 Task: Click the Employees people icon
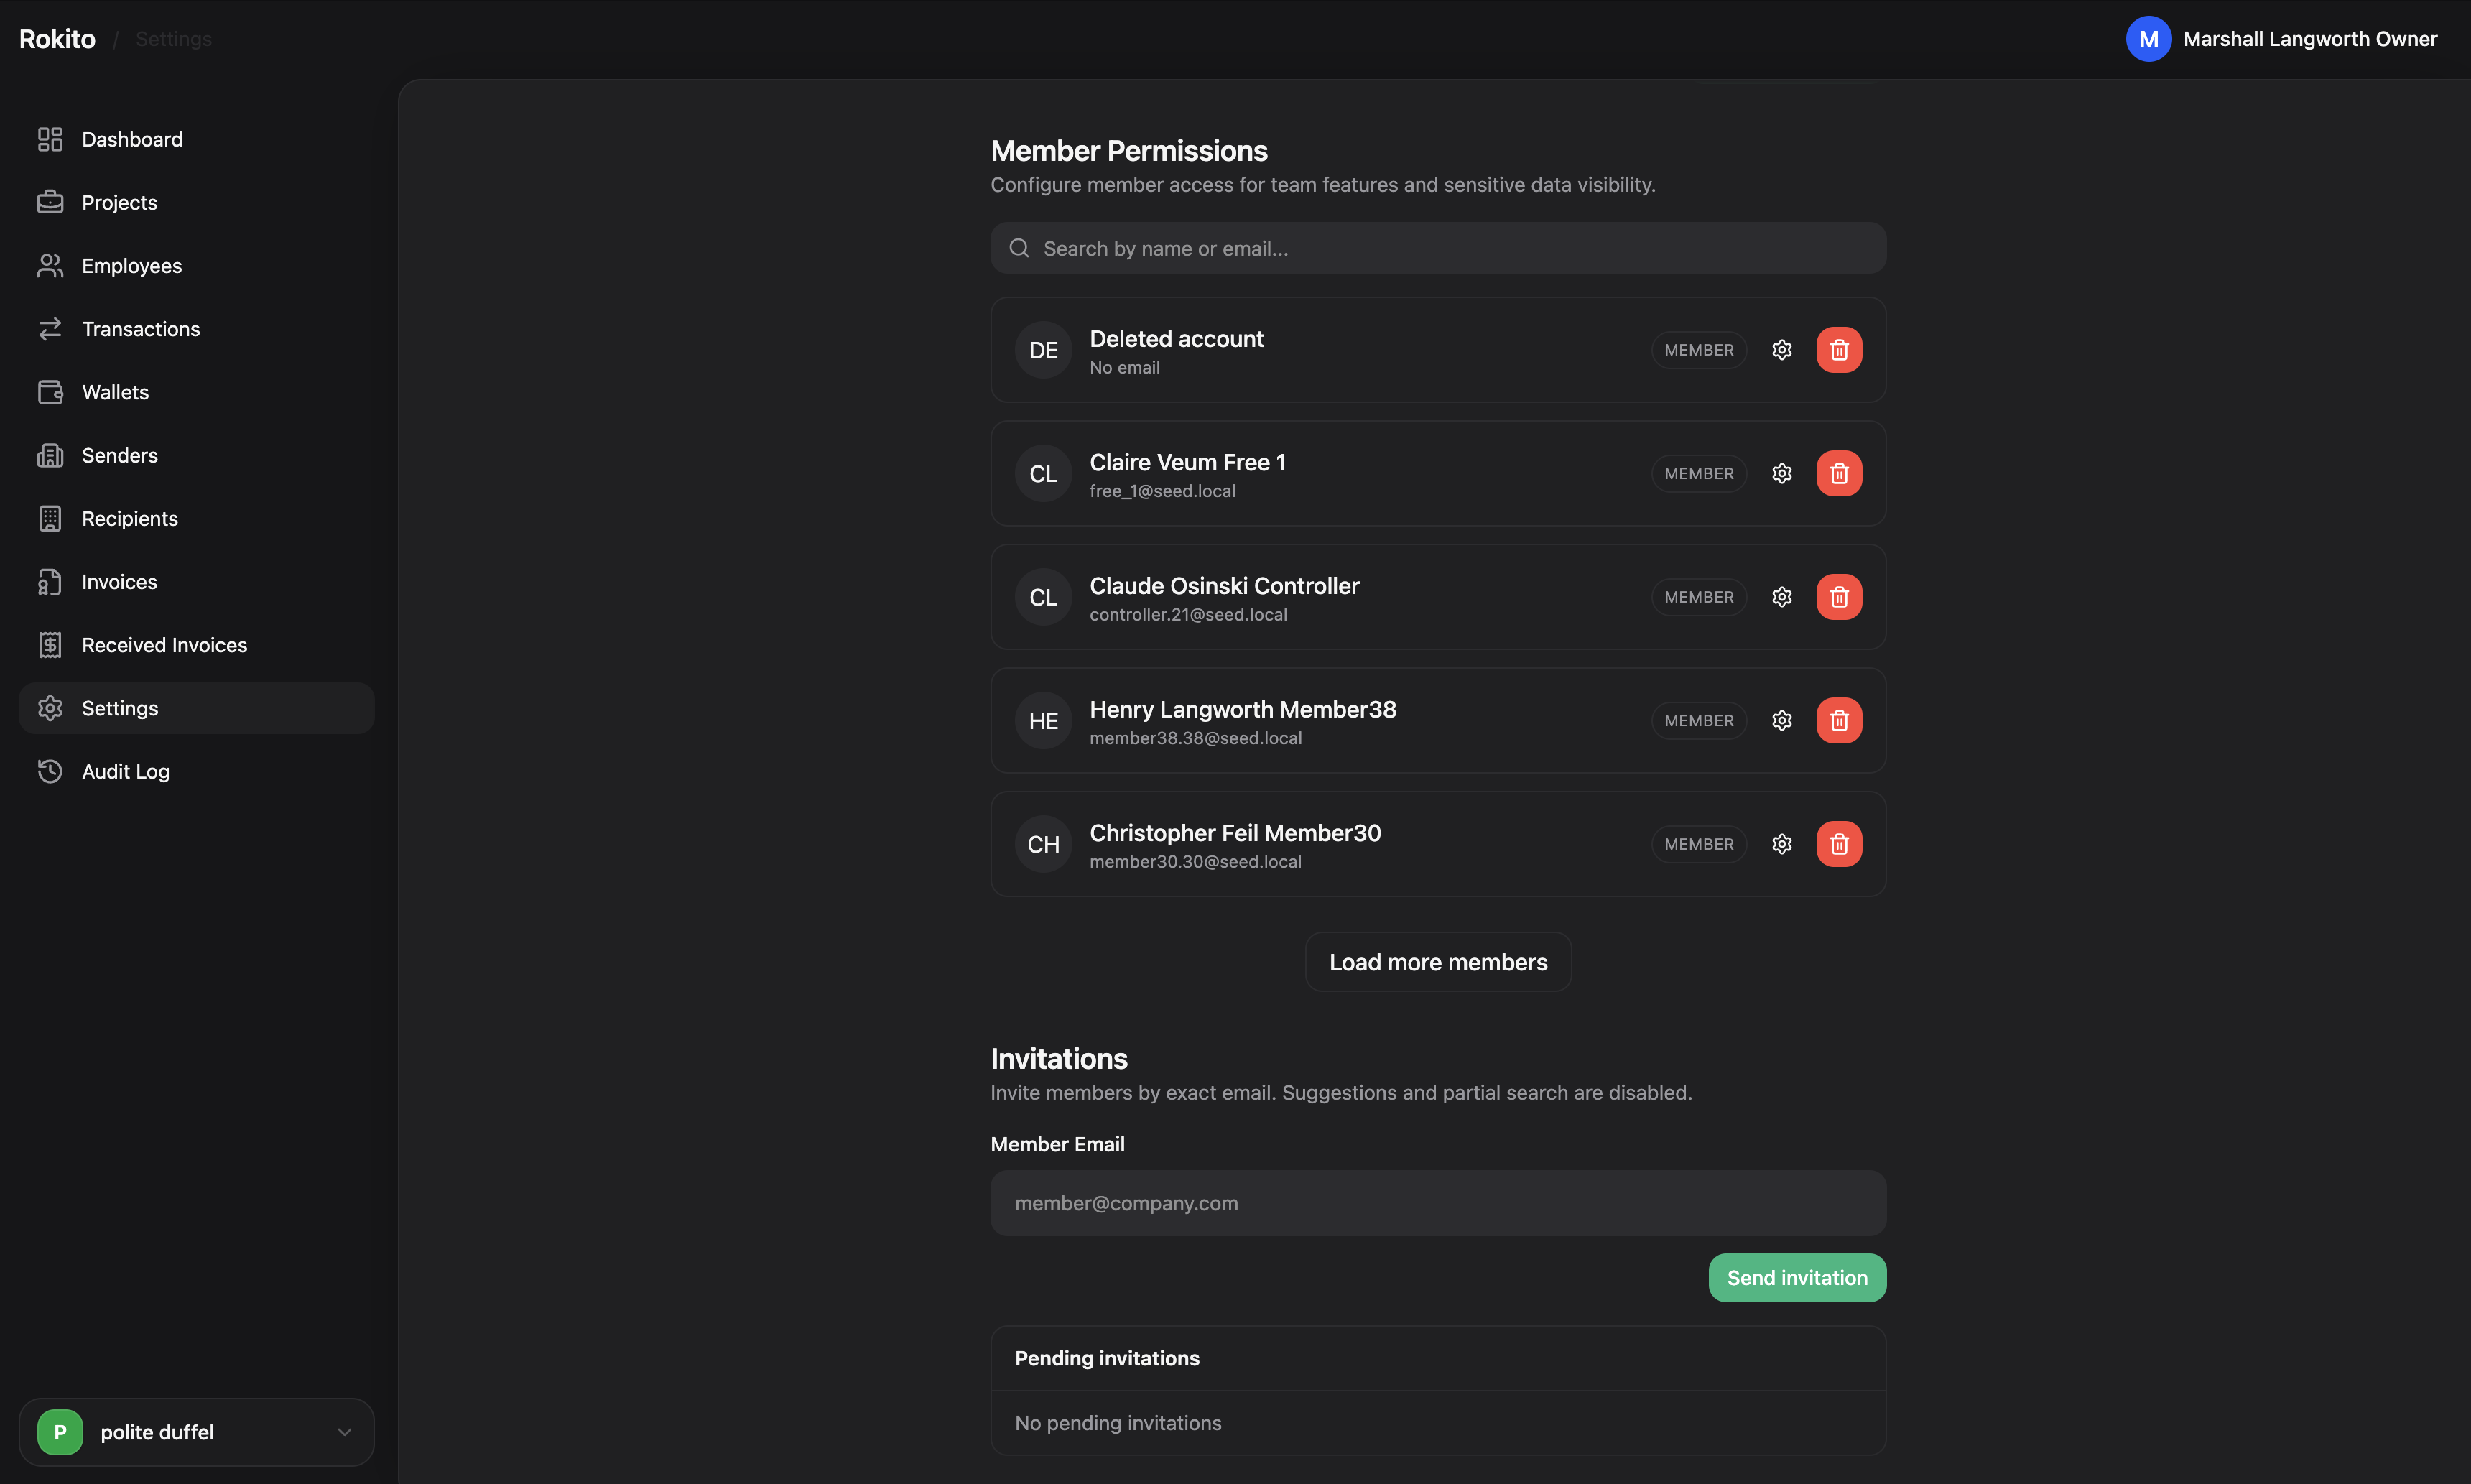(51, 265)
